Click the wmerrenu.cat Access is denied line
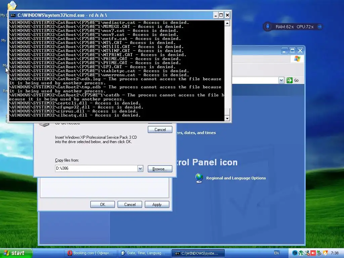This screenshot has height=258, width=344. [99, 75]
